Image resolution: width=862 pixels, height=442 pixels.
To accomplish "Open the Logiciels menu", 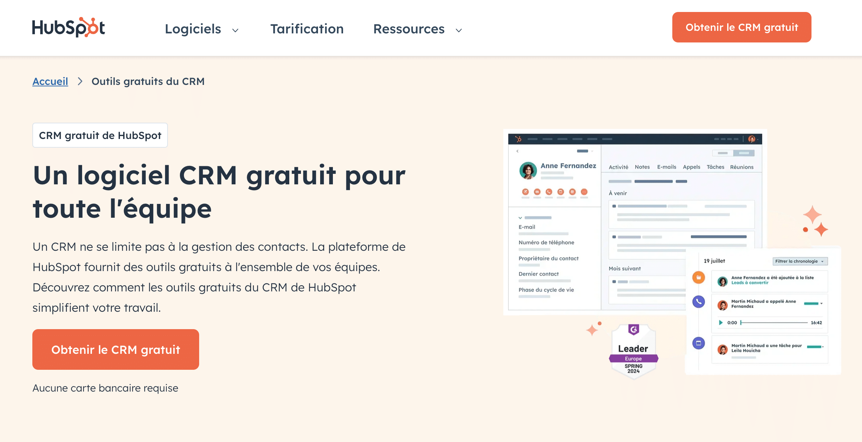I will pos(202,29).
